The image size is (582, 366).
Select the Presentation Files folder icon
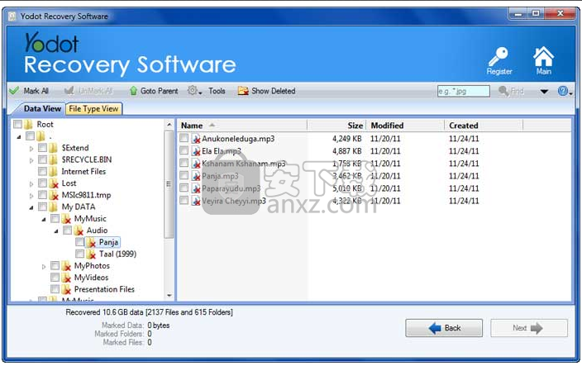[x=66, y=289]
